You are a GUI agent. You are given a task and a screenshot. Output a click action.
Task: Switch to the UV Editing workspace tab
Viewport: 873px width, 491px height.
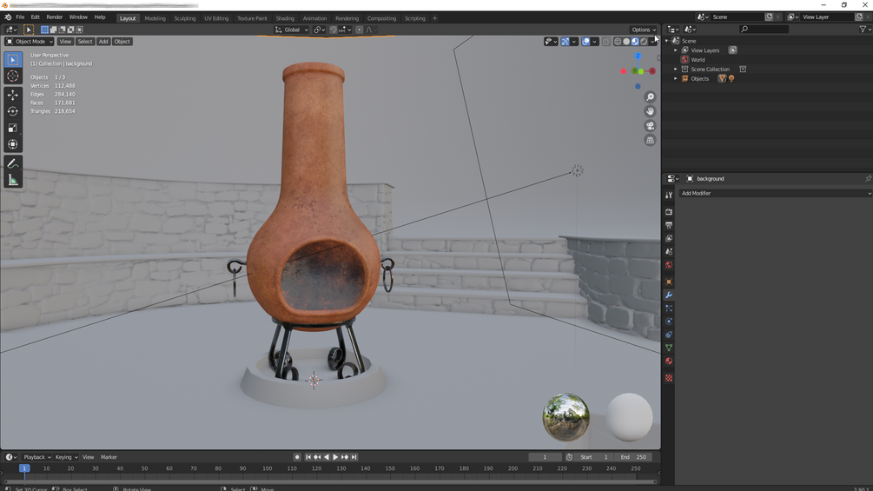pos(216,18)
